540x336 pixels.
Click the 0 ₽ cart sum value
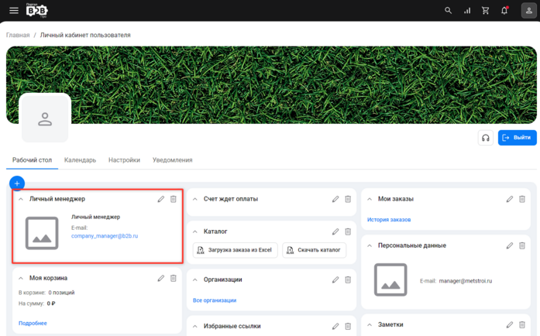(51, 303)
